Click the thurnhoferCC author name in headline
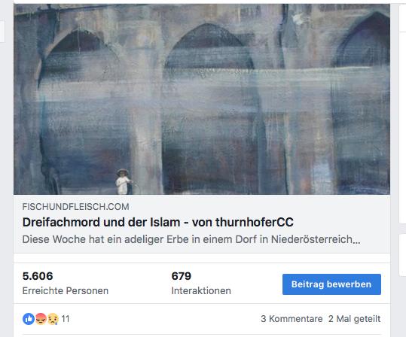This screenshot has width=406, height=337. 255,222
